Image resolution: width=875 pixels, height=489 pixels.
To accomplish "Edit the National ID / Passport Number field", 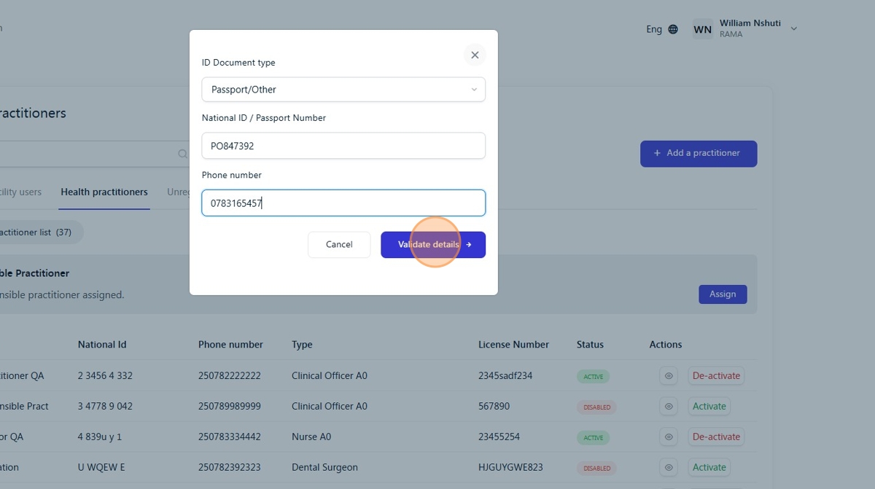I will [x=343, y=146].
